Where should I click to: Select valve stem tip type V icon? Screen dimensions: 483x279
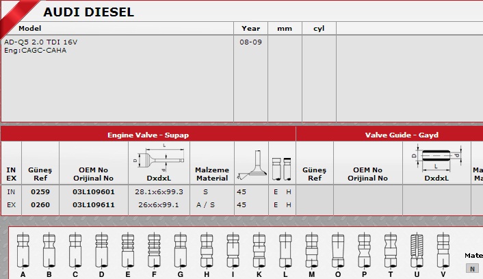[443, 251]
